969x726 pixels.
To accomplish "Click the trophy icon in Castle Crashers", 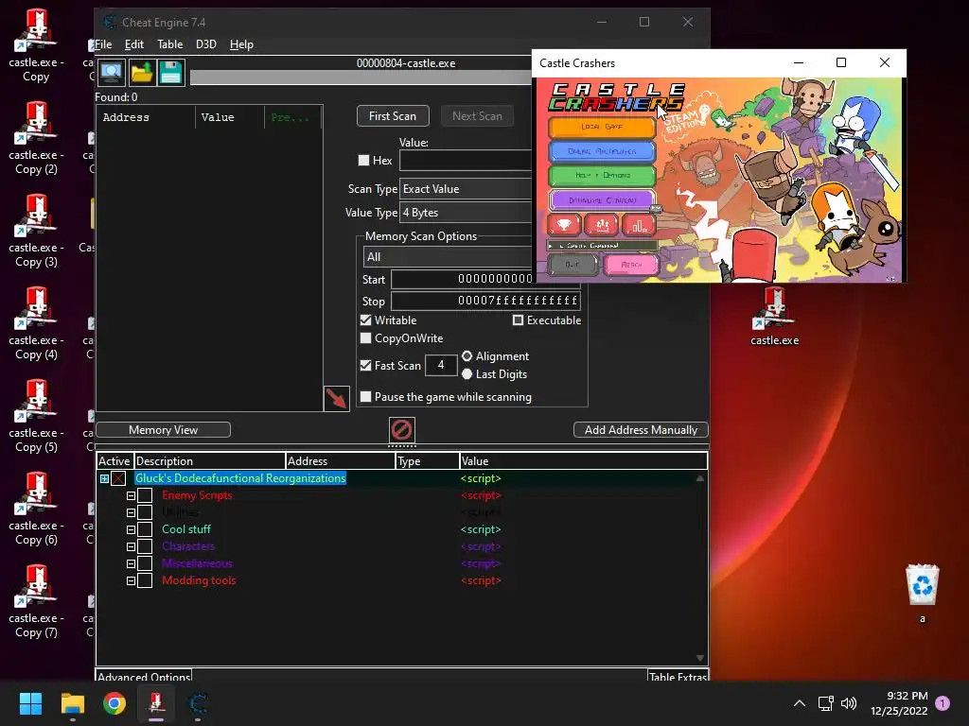I will [564, 225].
